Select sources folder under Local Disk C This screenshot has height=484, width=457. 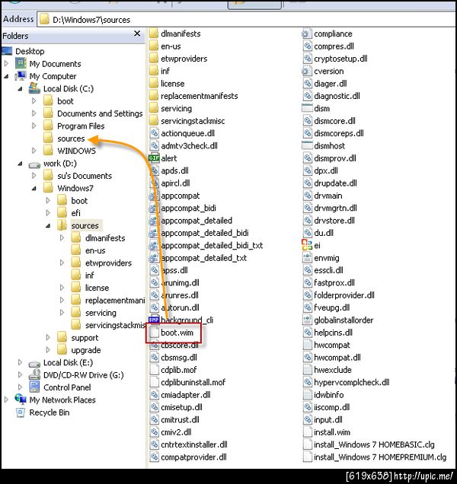click(x=71, y=139)
